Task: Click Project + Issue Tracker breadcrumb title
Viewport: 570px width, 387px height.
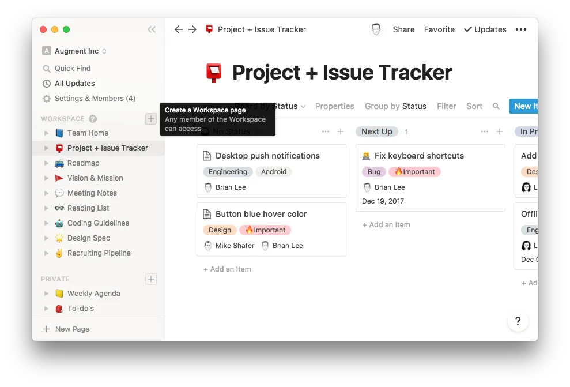Action: point(262,29)
